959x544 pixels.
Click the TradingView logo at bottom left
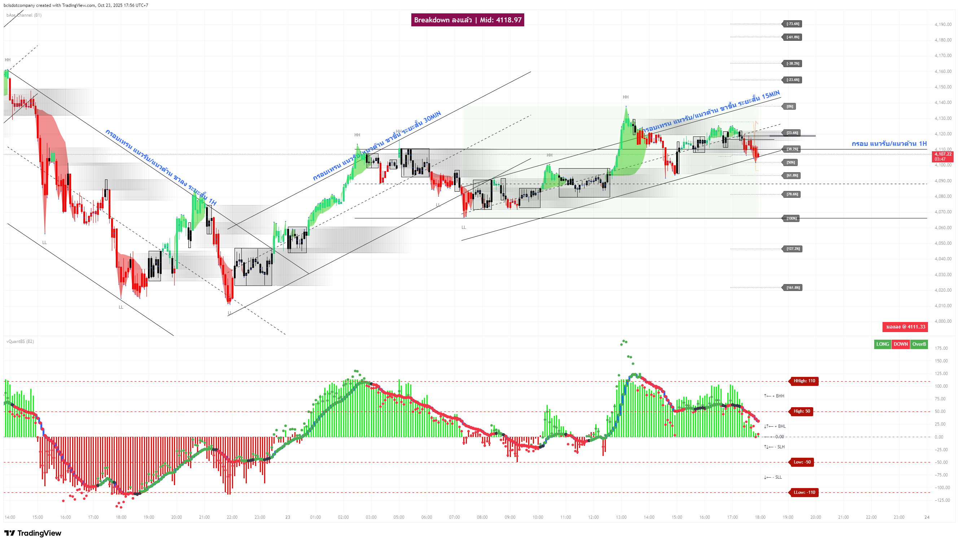32,533
